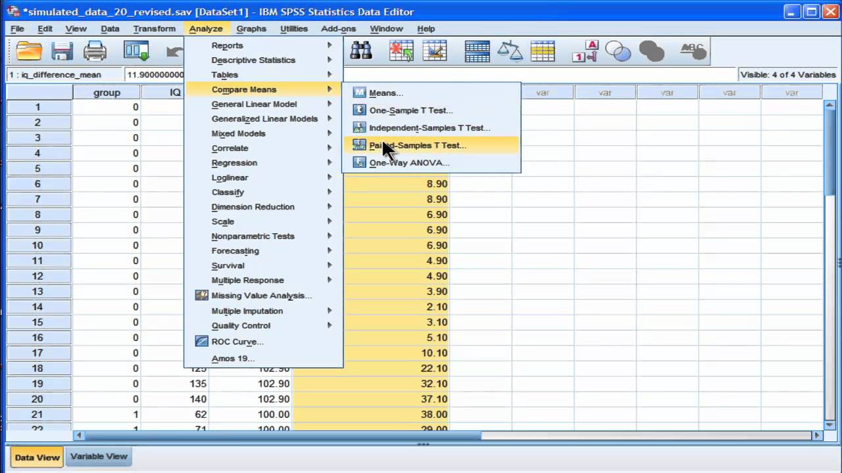Open the Transform menu
This screenshot has height=473, width=842.
pos(154,28)
